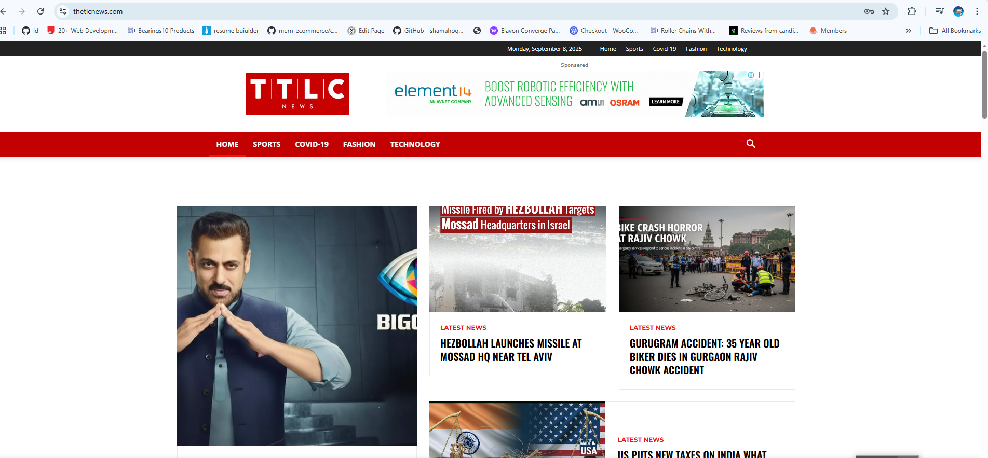Open the '20+ Web Developm...' bookmark
The height and width of the screenshot is (458, 988).
pos(83,31)
